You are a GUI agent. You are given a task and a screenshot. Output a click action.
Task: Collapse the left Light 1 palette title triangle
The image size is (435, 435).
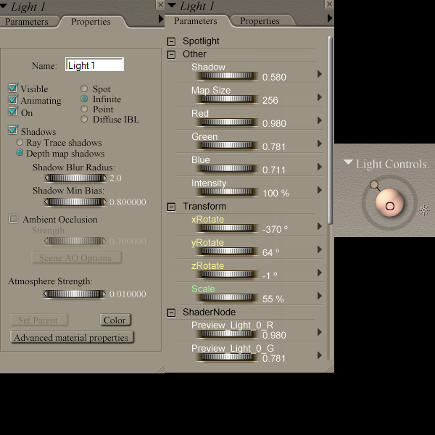[x=3, y=6]
